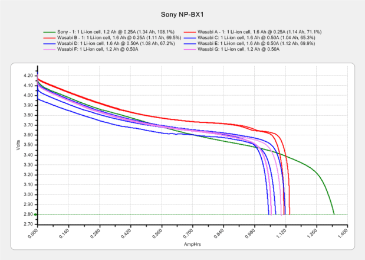The image size is (365, 260).
Task: Click the pink Wasabi F legend line swatch
Action: [x=50, y=50]
